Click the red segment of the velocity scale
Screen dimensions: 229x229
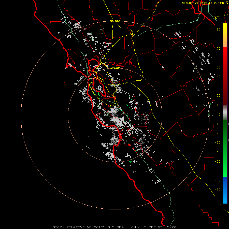tap(225, 76)
